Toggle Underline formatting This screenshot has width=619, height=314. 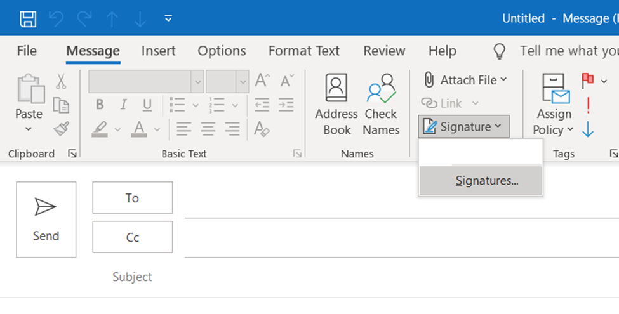coord(147,105)
